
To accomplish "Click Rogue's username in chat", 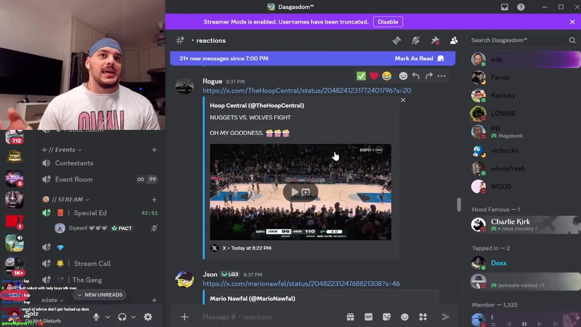I will coord(212,81).
